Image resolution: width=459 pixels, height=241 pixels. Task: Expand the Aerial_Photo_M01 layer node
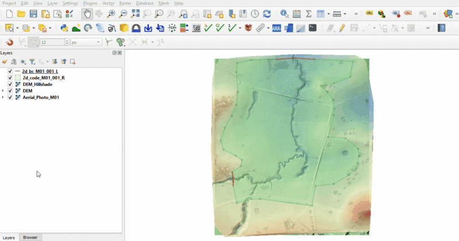coord(4,97)
